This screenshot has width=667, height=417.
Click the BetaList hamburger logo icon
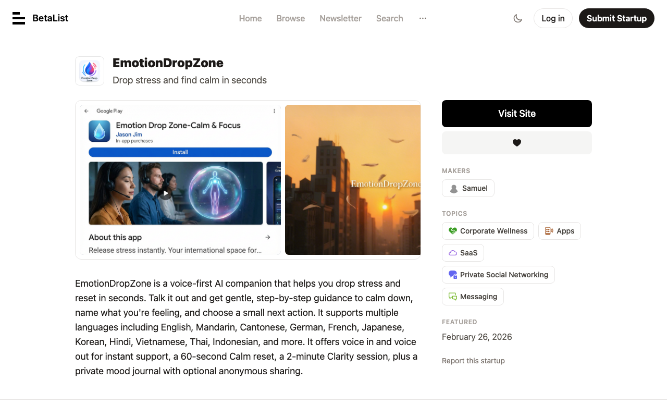[x=19, y=18]
